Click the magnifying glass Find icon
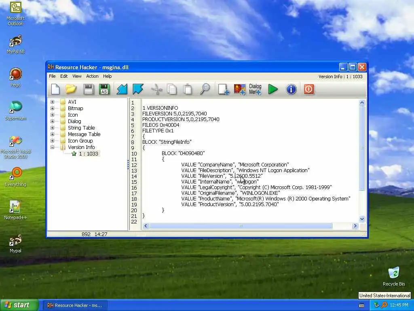Screen dimensions: 414x311 [205, 89]
